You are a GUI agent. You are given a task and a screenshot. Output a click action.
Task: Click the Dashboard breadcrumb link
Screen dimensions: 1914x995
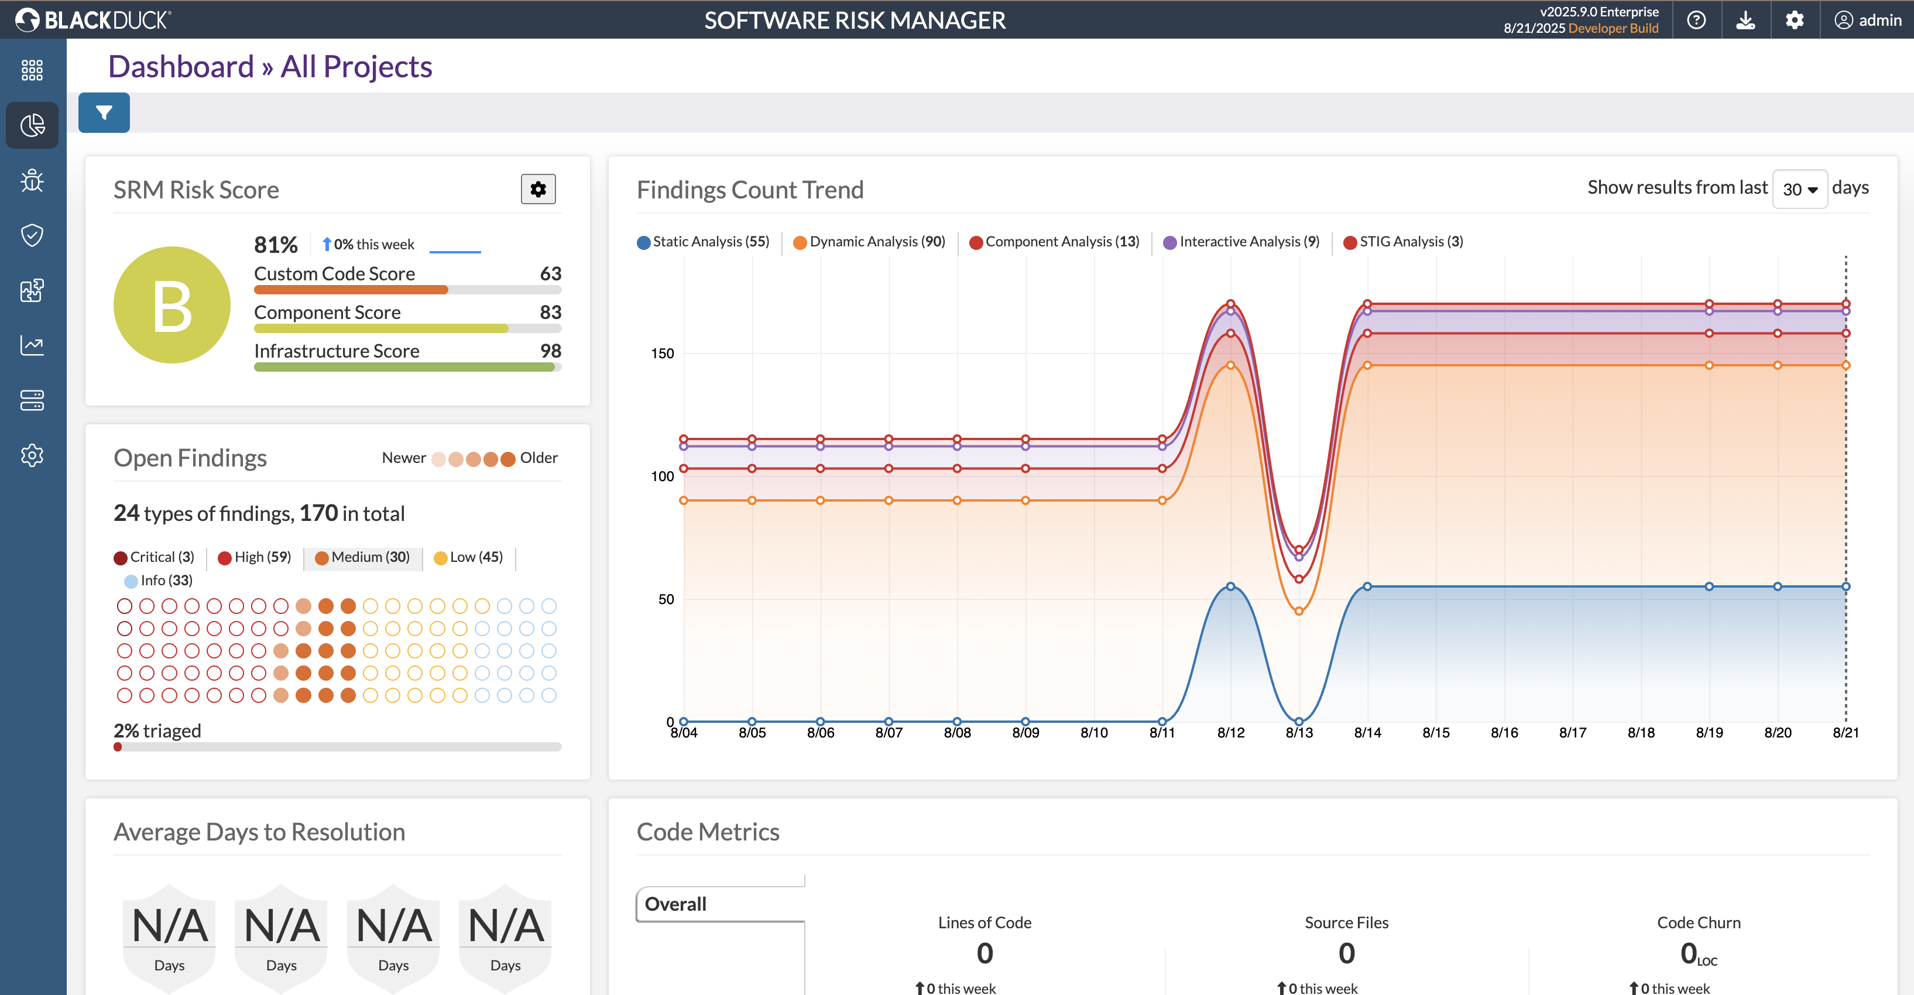coord(181,67)
